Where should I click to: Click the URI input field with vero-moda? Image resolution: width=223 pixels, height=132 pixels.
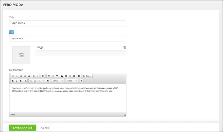tap(68, 38)
